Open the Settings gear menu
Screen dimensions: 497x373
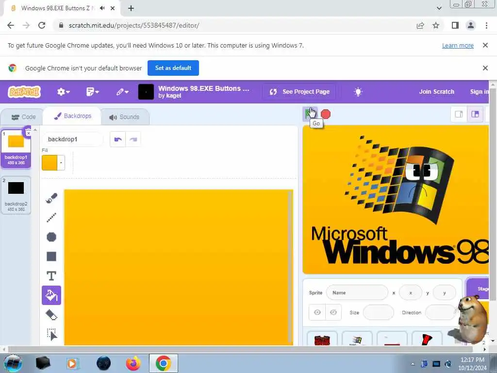coord(63,92)
